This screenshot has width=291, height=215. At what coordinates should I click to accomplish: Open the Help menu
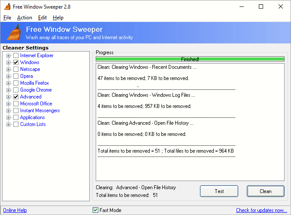58,18
